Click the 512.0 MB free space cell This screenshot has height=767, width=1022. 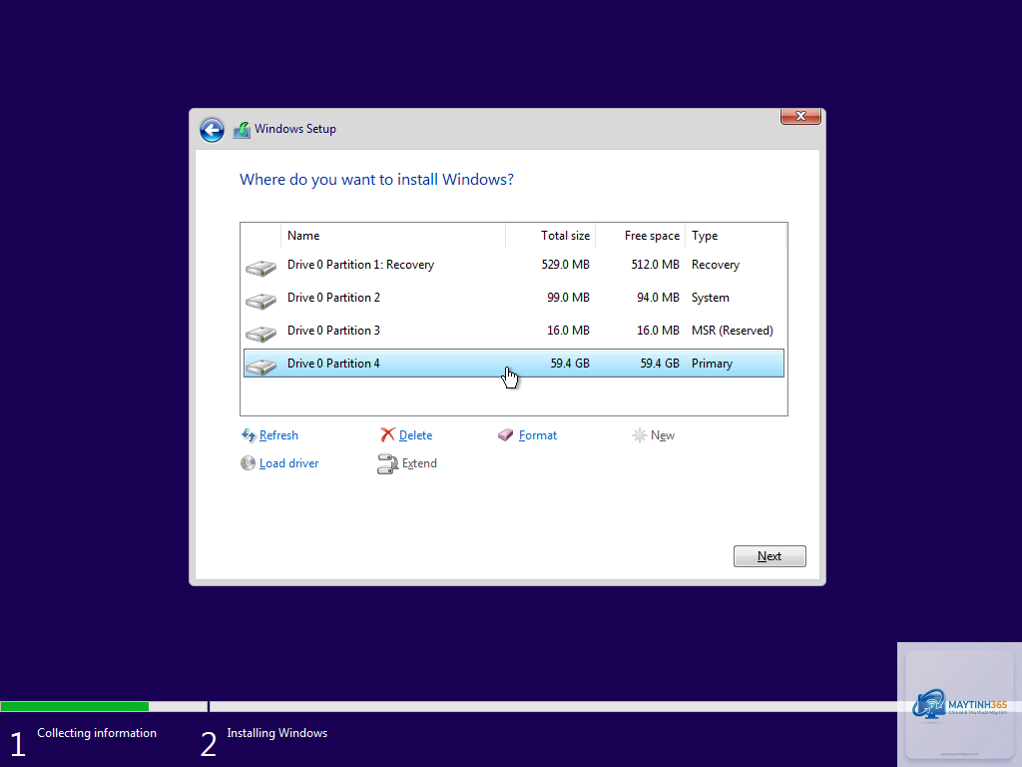pyautogui.click(x=655, y=265)
